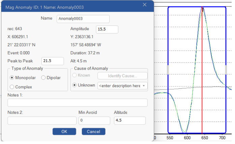The height and width of the screenshot is (144, 235).
Task: Select the Complex anomaly type
Action: click(x=12, y=87)
